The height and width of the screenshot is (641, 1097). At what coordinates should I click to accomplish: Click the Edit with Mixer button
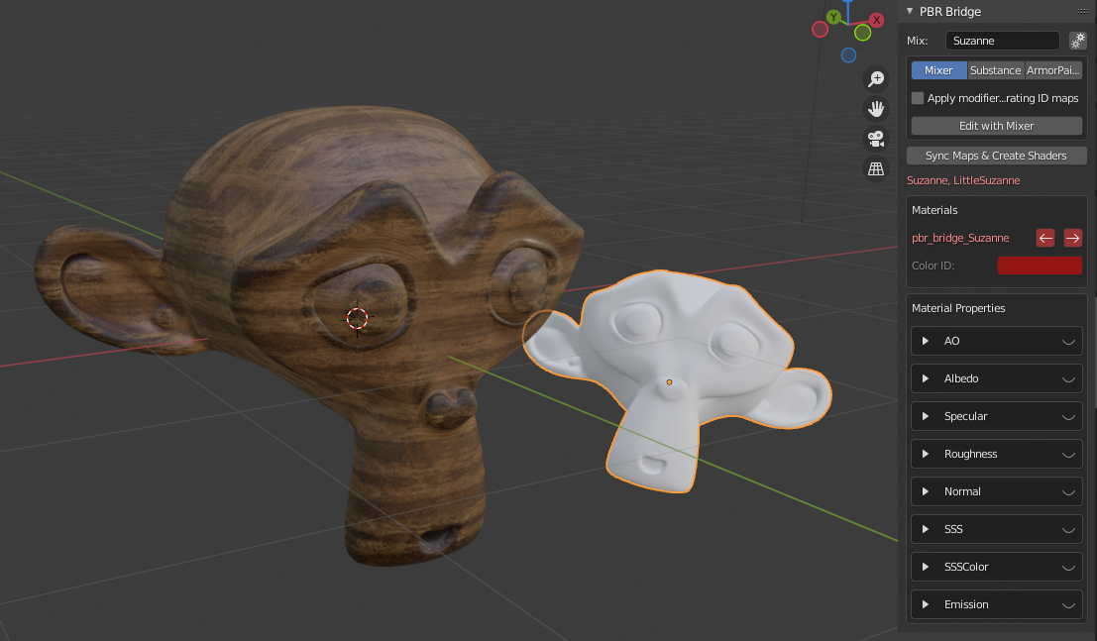pos(996,126)
